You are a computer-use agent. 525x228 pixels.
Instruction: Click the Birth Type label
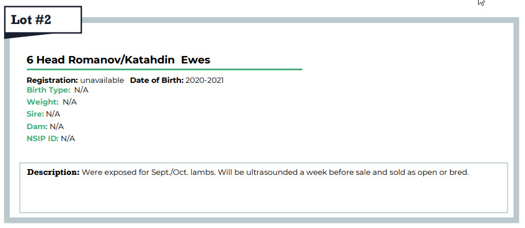(49, 90)
